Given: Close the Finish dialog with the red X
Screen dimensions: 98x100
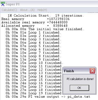Looking at the screenshot, I should [92, 71].
